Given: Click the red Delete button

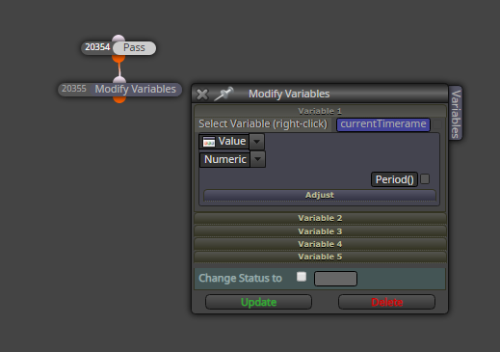Looking at the screenshot, I should [x=386, y=302].
